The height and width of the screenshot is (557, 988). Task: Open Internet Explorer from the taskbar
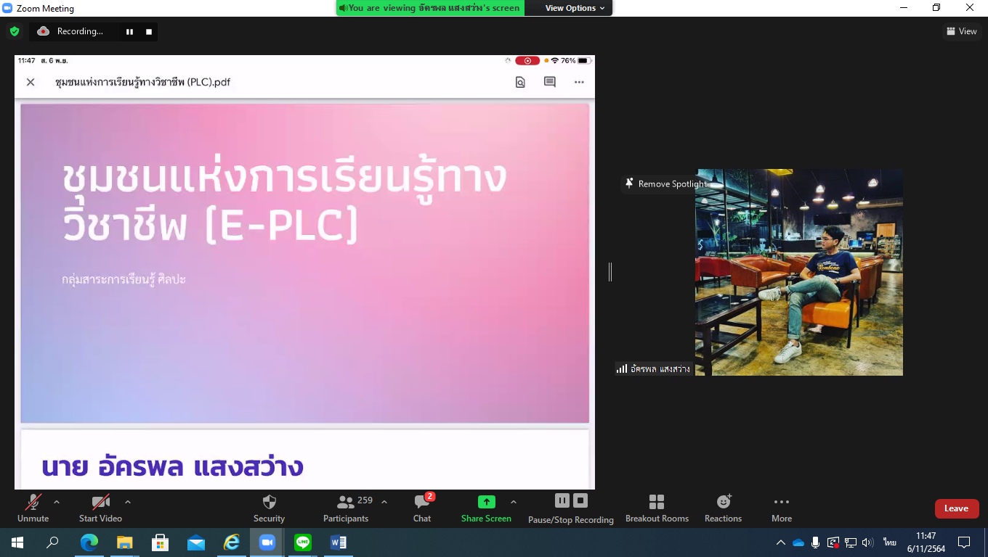[x=232, y=542]
